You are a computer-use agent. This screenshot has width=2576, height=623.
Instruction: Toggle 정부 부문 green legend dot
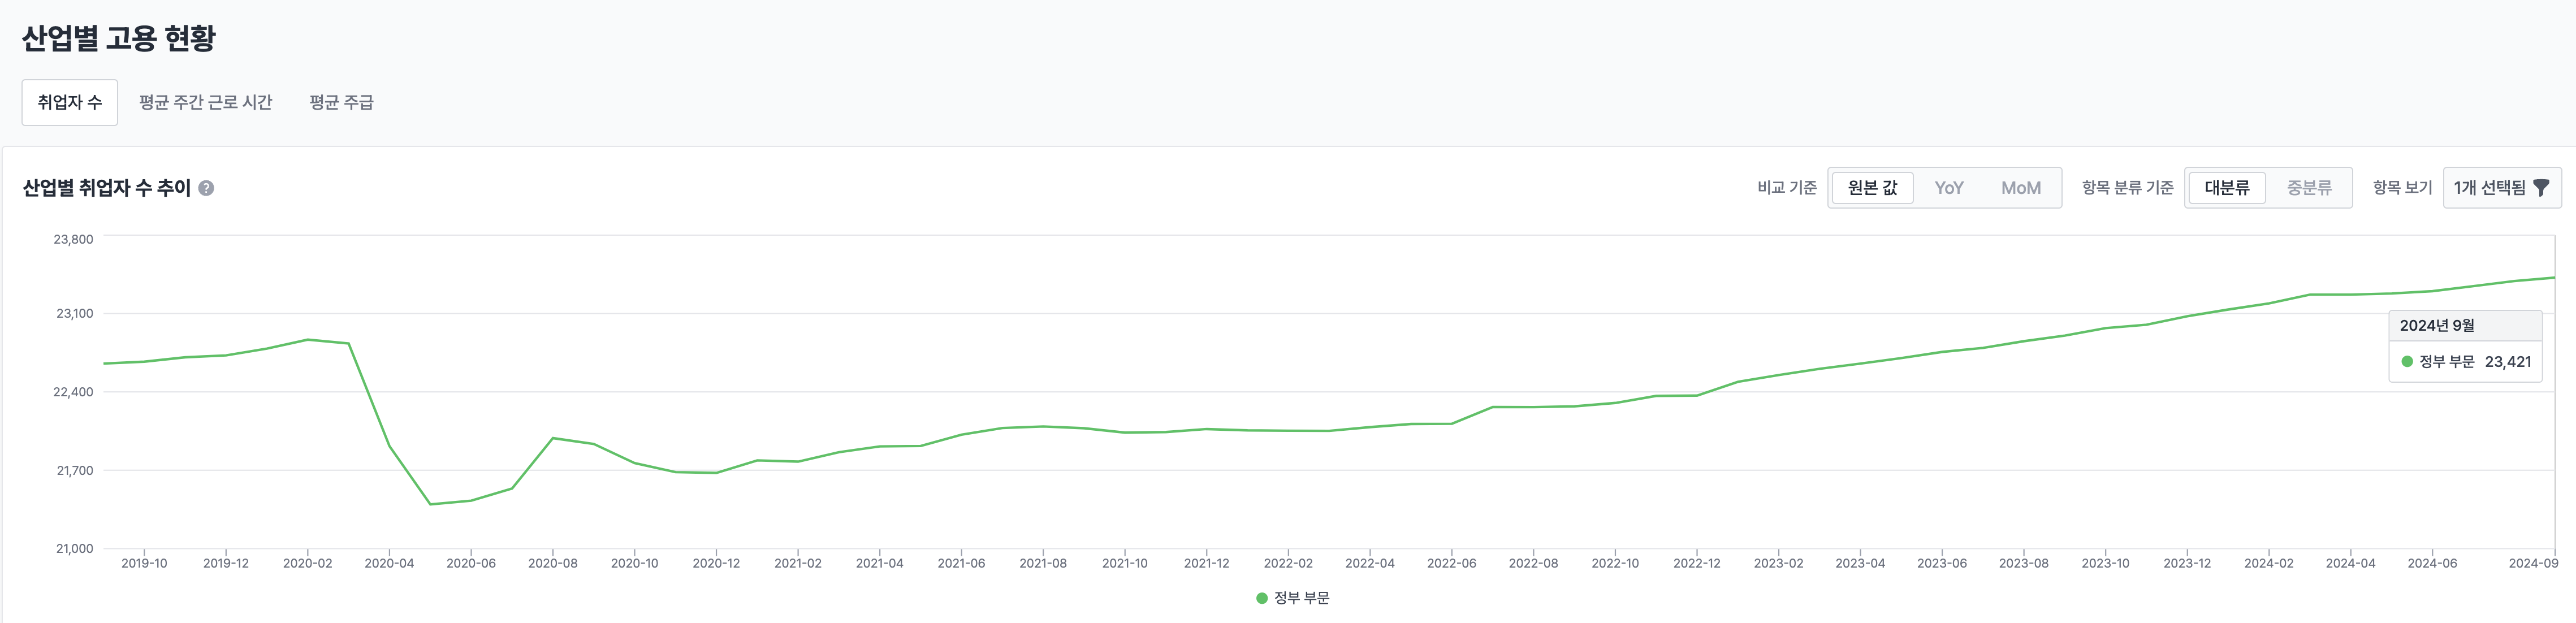coord(1261,598)
